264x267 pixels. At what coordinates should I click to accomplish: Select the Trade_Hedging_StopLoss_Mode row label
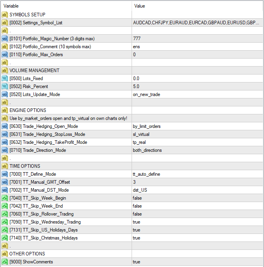47,134
